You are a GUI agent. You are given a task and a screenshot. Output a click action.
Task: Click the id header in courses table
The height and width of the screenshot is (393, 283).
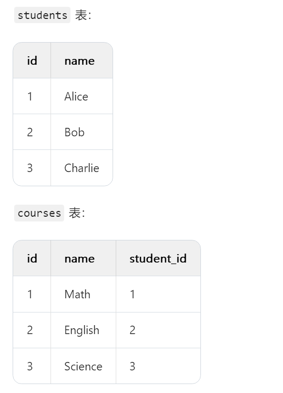click(32, 258)
